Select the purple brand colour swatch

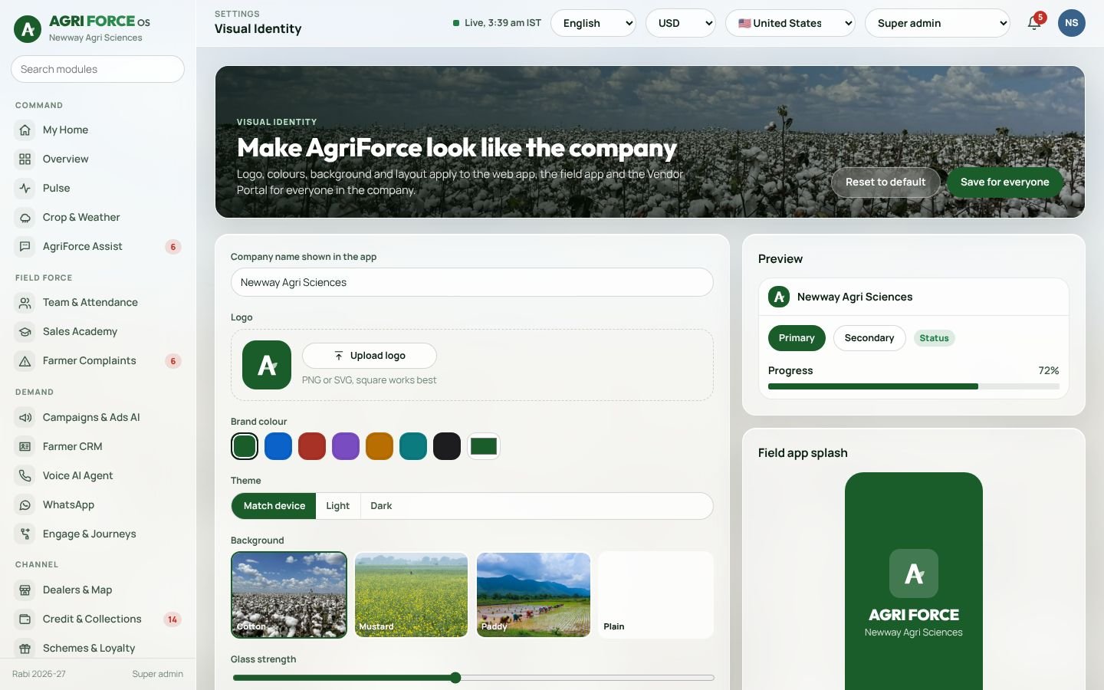(346, 446)
